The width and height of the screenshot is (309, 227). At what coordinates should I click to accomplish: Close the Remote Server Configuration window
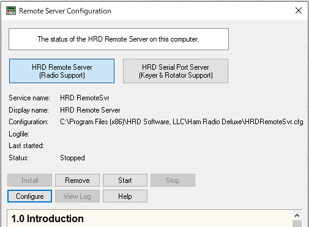(x=299, y=10)
